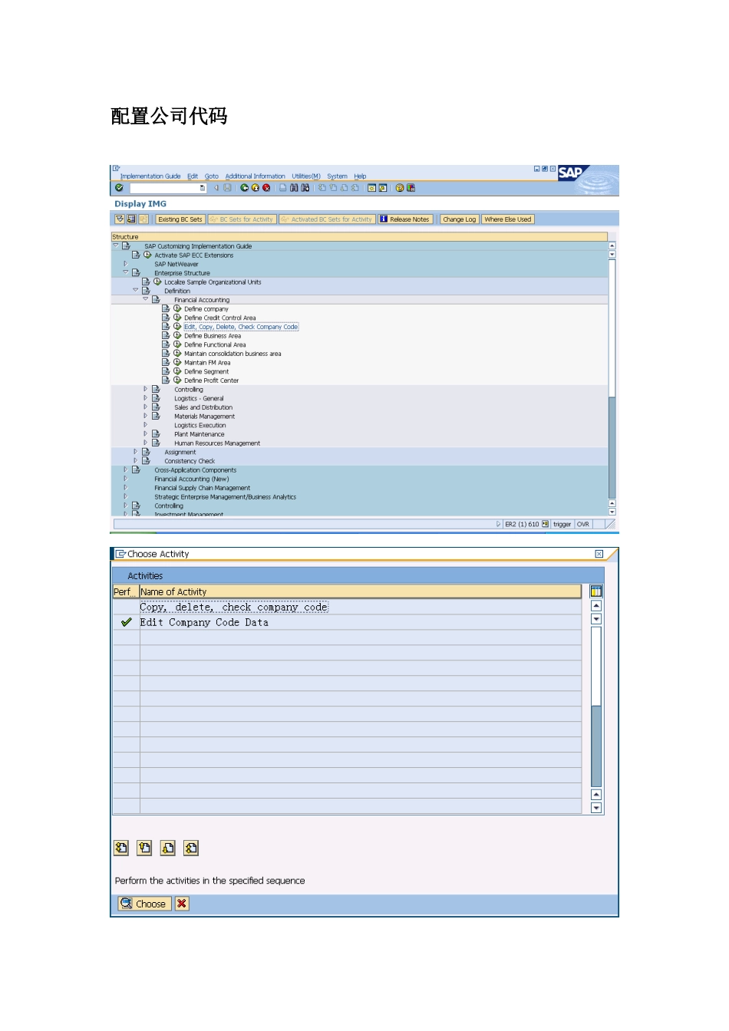The height and width of the screenshot is (1031, 729).
Task: Click the yellow Help question mark icon
Action: [x=400, y=187]
